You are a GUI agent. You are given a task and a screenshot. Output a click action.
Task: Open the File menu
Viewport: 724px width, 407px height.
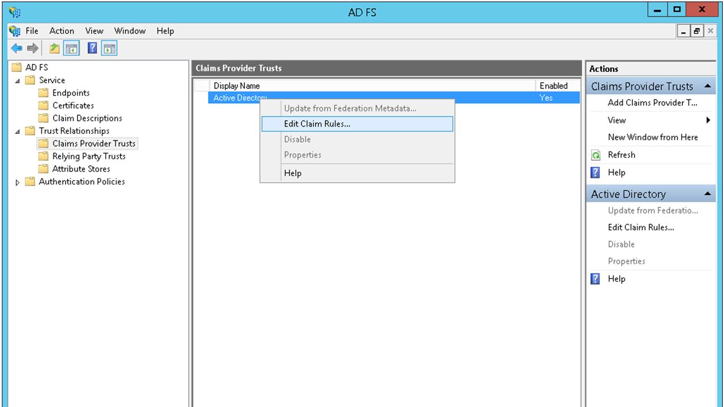point(32,31)
